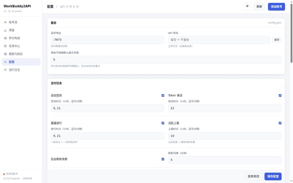Click the 运行日志 list icon
This screenshot has width=293, height=183.
pos(5,70)
